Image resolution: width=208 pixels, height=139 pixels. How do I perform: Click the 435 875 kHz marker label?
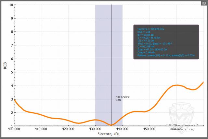(x=123, y=97)
